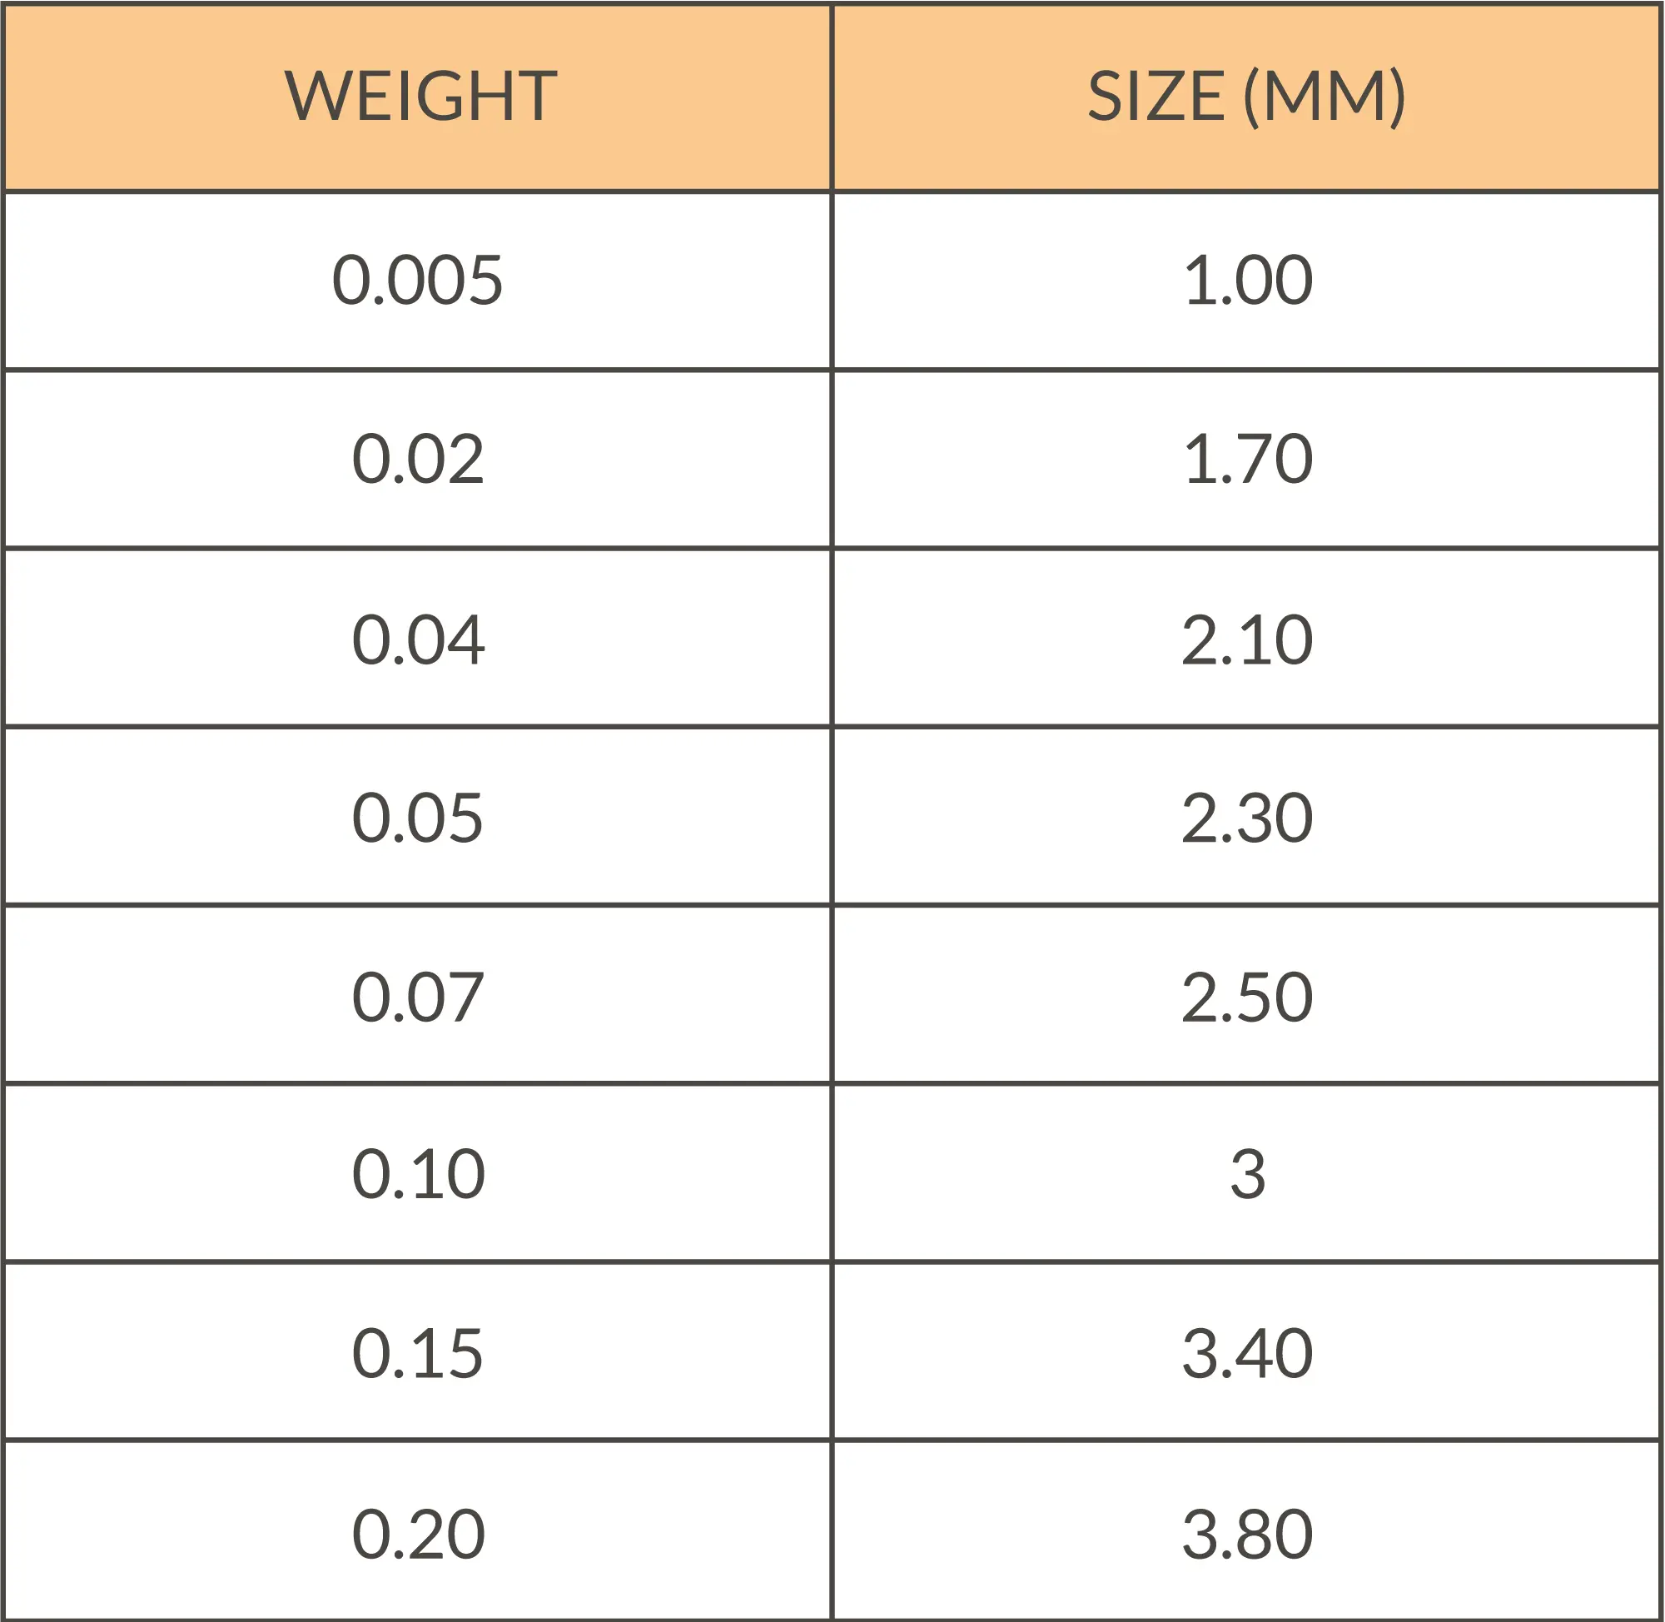Select the 0.02 weight cell
The image size is (1665, 1622).
pos(417,459)
